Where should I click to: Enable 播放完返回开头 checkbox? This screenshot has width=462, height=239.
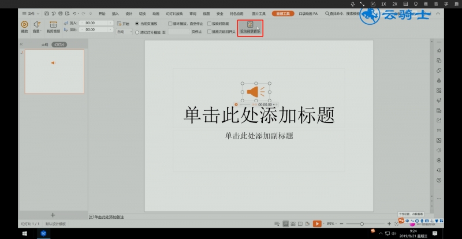(x=209, y=32)
